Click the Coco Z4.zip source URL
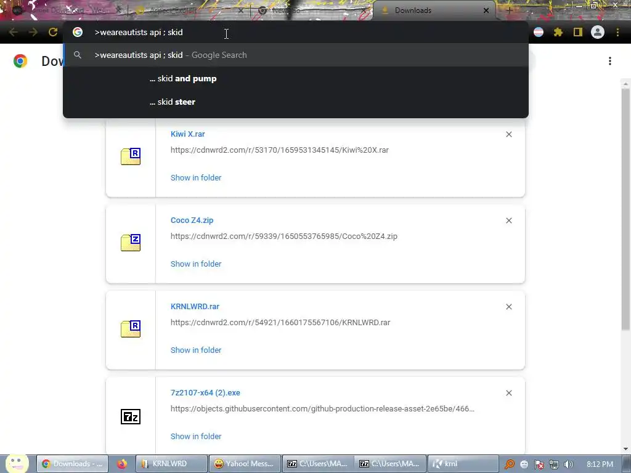Screen dimensions: 631x473 coord(283,236)
